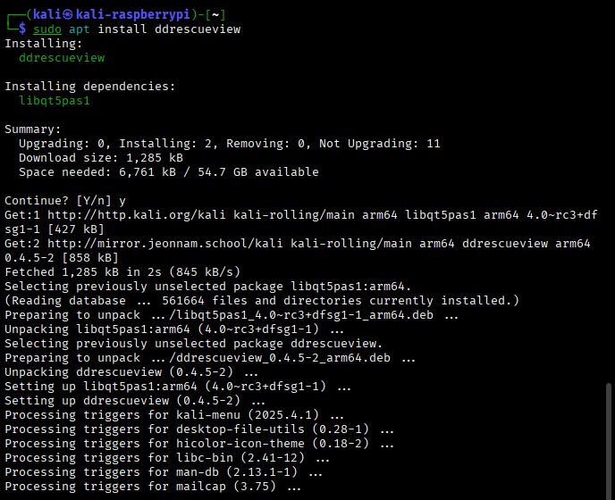This screenshot has width=615, height=500.
Task: Click the Processing triggers for mailcap line
Action: [153, 487]
